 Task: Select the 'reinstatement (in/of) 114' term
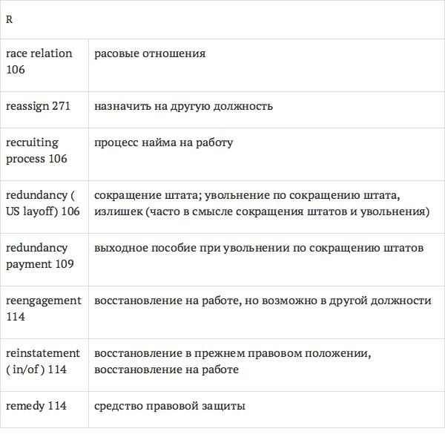(x=43, y=361)
